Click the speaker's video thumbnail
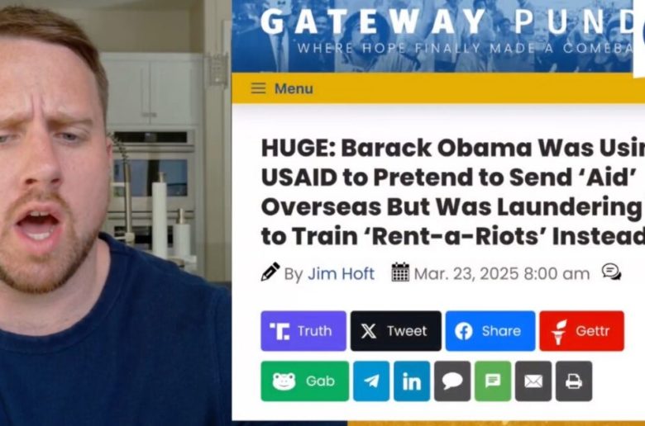 pos(115,213)
